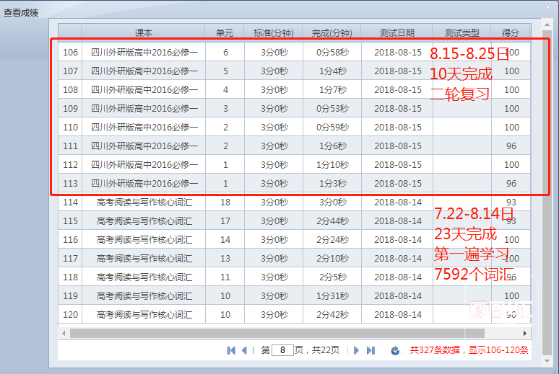Click completion time 1分3秒
Screen dimensions: 559x374
coord(332,184)
